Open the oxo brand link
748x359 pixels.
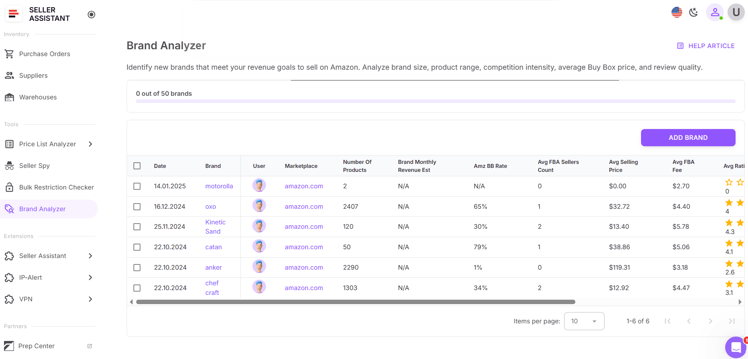tap(211, 206)
